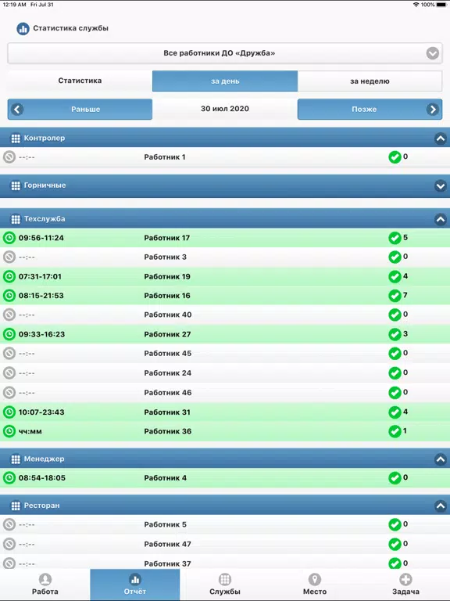Select the row 'Работник 47'

225,545
